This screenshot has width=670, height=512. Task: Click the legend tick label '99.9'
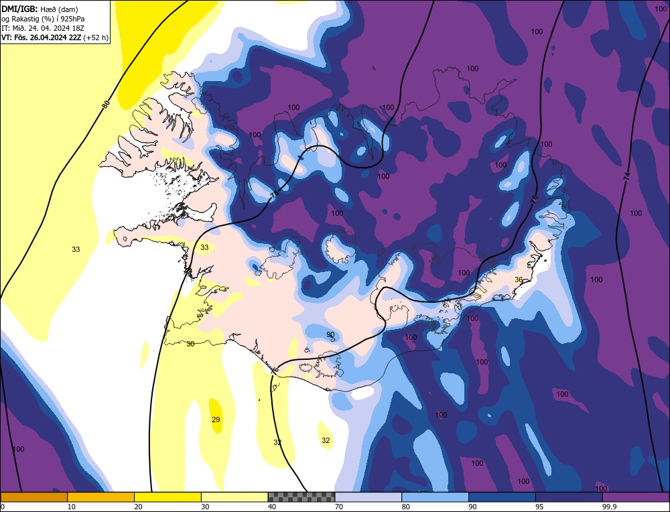[609, 507]
